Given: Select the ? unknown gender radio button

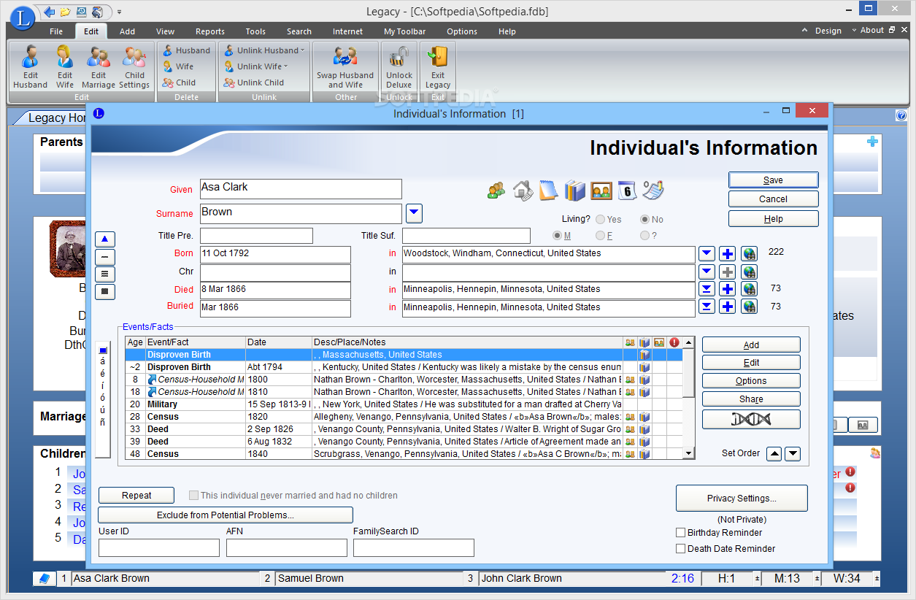Looking at the screenshot, I should [x=644, y=235].
